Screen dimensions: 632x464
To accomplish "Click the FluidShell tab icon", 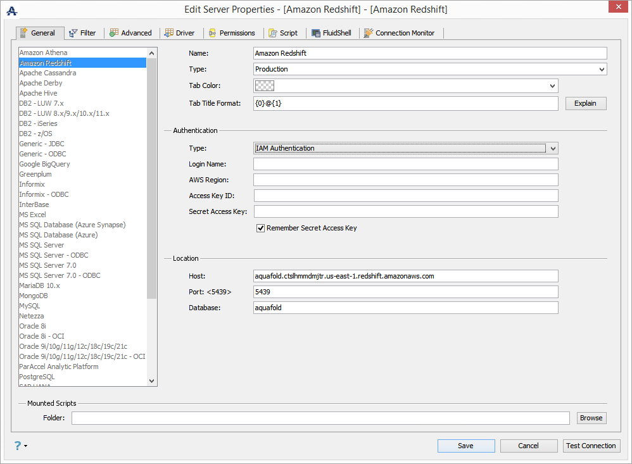I will 316,33.
